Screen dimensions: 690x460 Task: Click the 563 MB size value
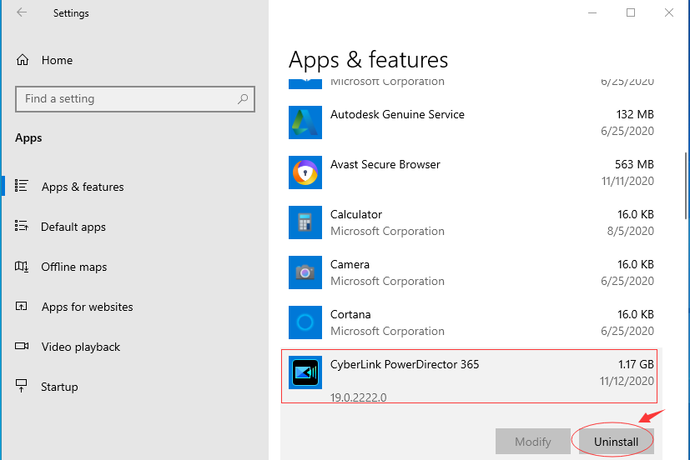pos(634,164)
